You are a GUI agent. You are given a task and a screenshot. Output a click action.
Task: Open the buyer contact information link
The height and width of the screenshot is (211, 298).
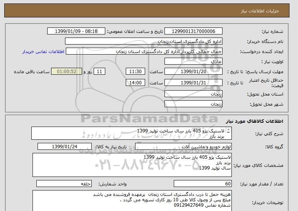pyautogui.click(x=43, y=51)
